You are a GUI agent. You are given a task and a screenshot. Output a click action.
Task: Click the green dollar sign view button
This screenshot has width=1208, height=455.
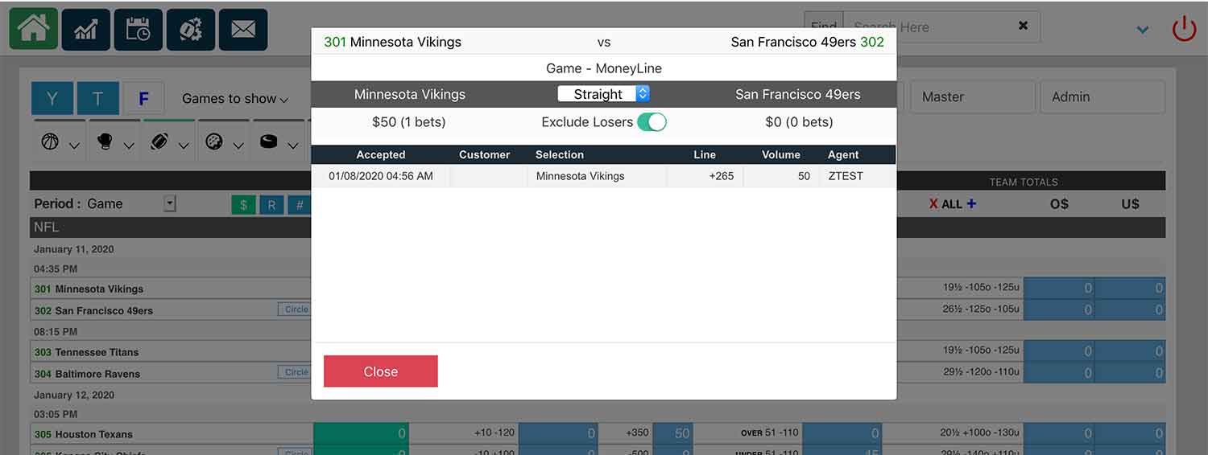(x=243, y=205)
